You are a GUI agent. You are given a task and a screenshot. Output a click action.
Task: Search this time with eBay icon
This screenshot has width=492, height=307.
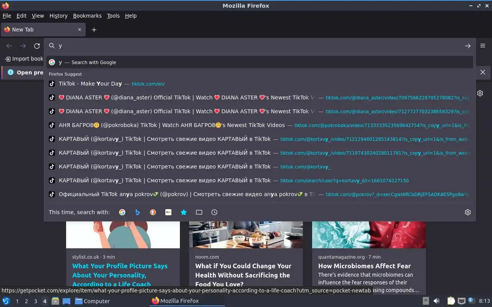point(168,212)
